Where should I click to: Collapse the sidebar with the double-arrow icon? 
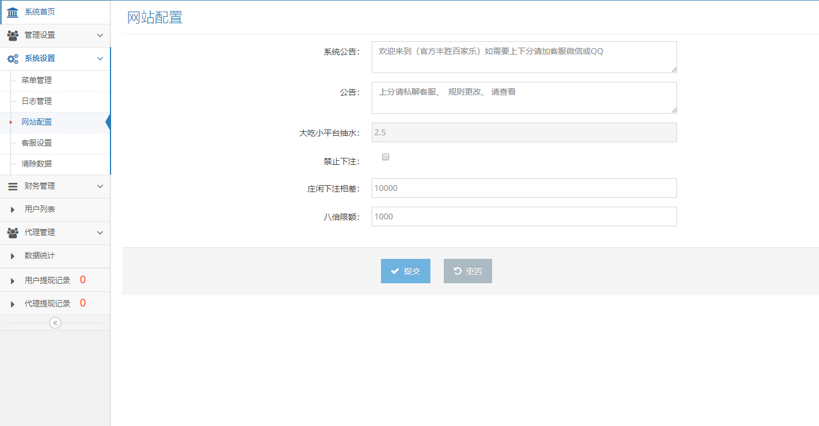coord(55,323)
